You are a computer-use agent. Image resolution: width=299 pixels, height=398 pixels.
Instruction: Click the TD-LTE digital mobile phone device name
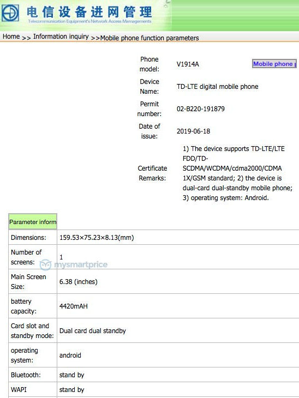point(218,87)
